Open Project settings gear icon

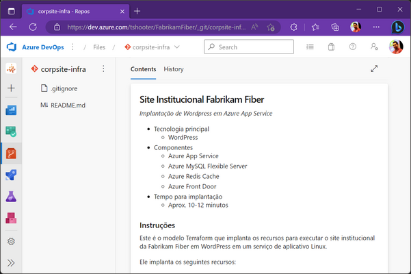point(11,241)
